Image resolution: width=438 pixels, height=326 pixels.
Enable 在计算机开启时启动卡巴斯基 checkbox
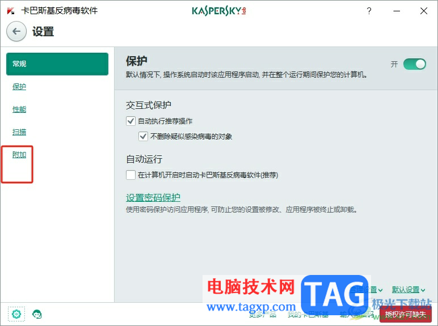[130, 175]
